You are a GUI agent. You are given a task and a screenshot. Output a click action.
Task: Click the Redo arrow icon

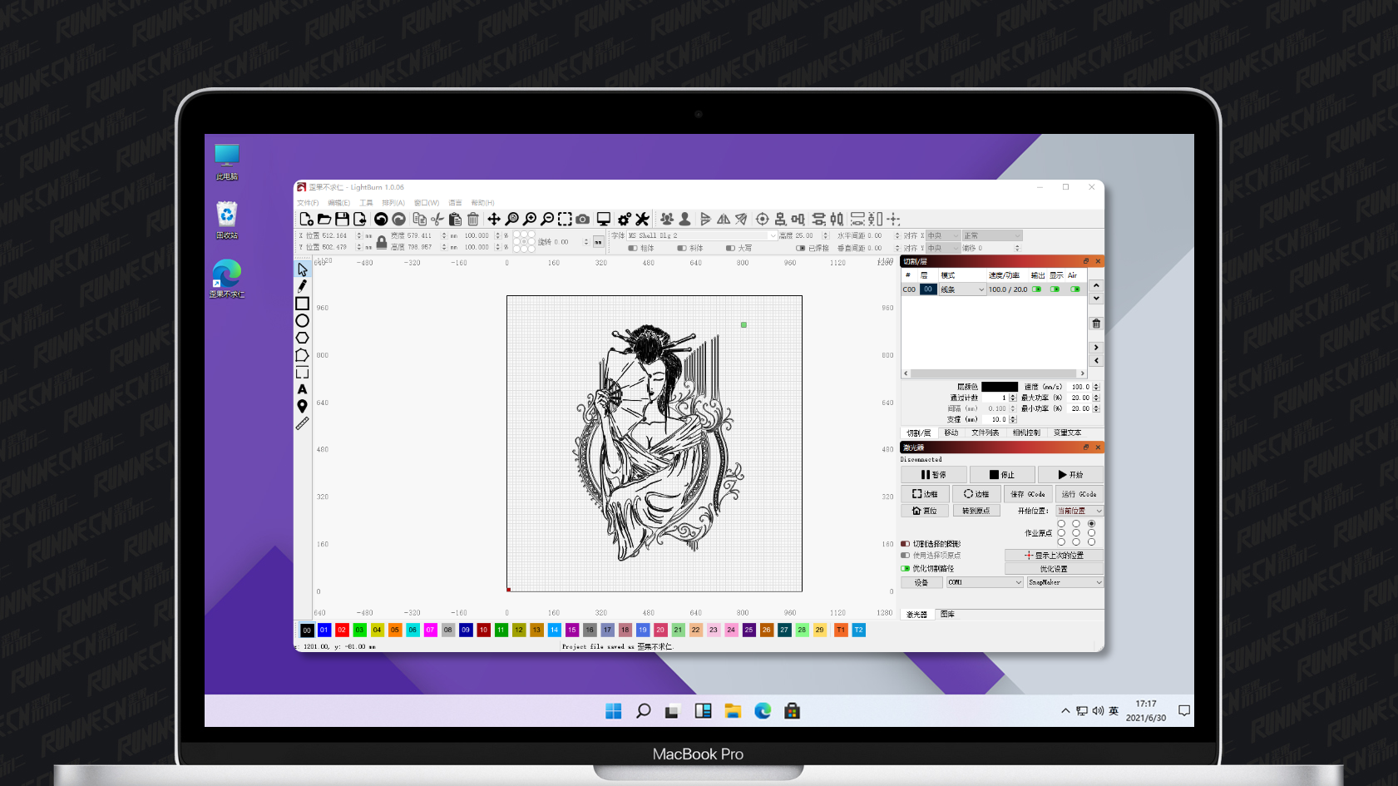coord(399,219)
